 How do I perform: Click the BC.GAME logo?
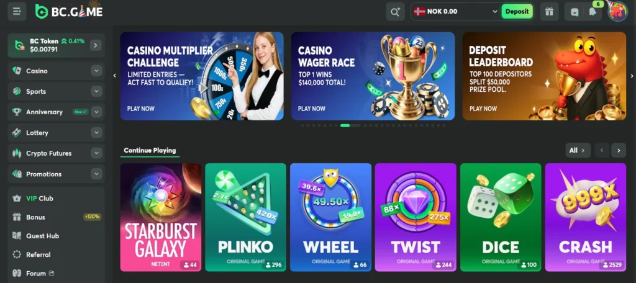click(68, 11)
